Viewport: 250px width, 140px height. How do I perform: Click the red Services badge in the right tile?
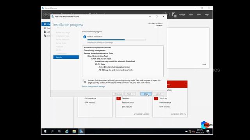tap(156, 98)
